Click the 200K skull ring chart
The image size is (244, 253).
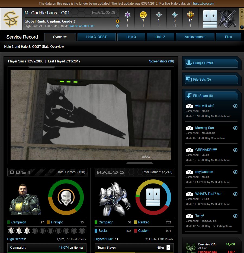pyautogui.click(x=66, y=197)
